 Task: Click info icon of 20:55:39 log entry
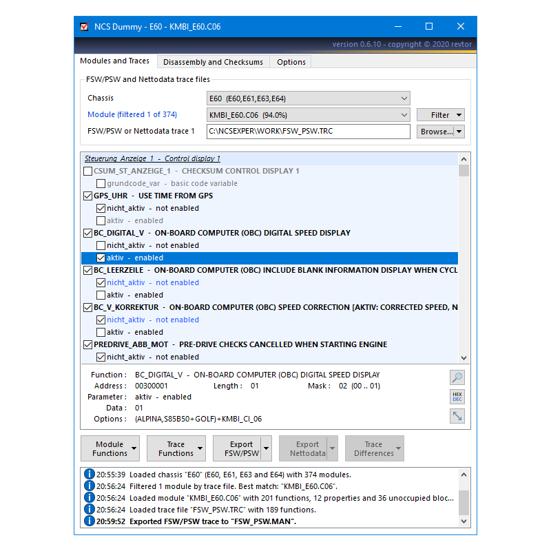90,475
